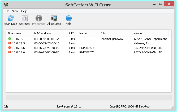Screen dimensions: 177x112
Task: Click the Info column header
Action: [115, 33]
